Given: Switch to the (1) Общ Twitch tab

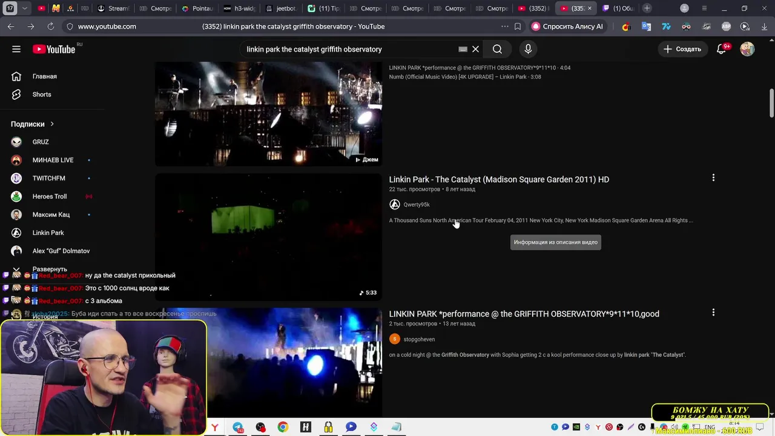Looking at the screenshot, I should 618,8.
